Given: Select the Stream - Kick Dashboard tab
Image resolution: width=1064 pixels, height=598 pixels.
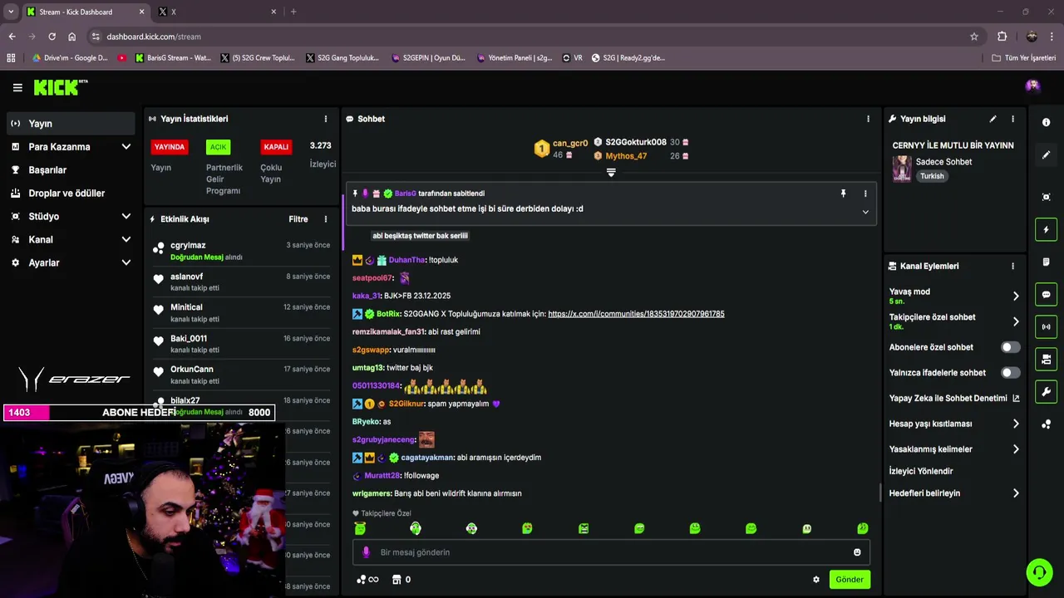Looking at the screenshot, I should coord(85,12).
